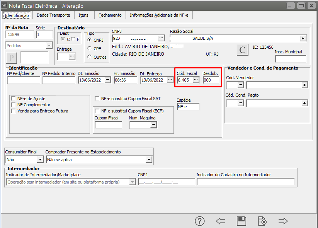
Task: Open the CNPJ lookup ellipsis button
Action: click(161, 38)
